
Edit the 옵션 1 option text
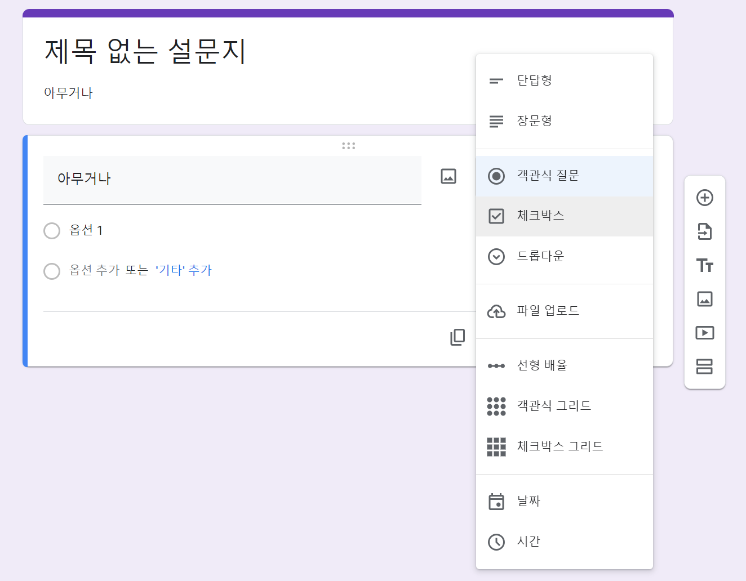[86, 230]
